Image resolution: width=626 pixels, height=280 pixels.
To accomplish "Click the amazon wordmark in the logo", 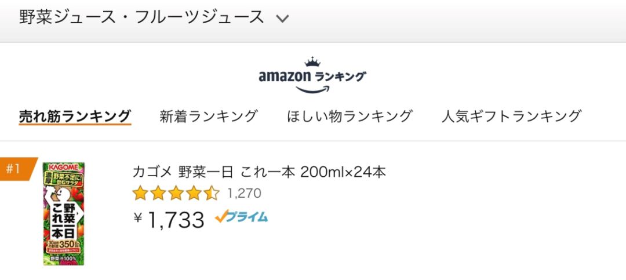I will (285, 76).
